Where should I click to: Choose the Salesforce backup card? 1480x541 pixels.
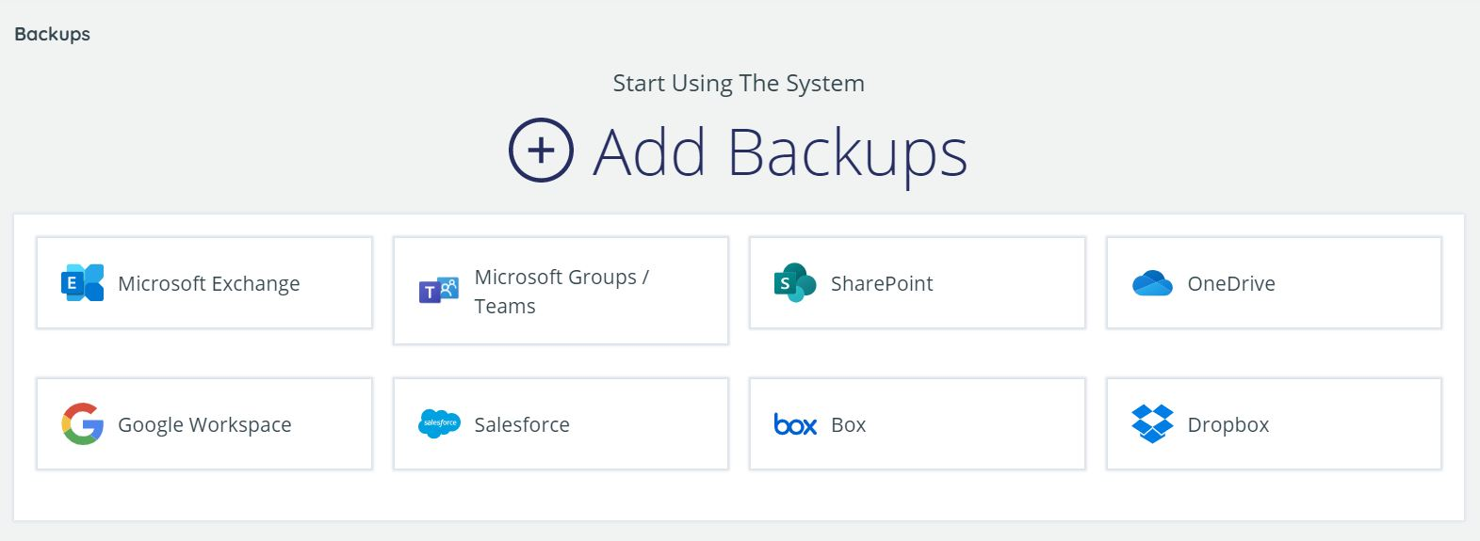coord(561,424)
